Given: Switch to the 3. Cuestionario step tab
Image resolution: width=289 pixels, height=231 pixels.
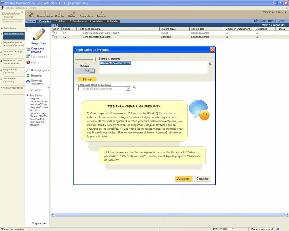Looking at the screenshot, I should pos(78,21).
